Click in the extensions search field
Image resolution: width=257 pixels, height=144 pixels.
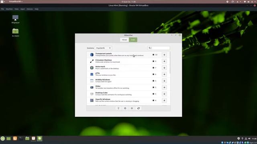tap(159, 48)
